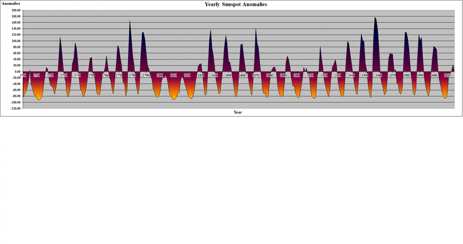Select the 1800 year label
Image resolution: width=463 pixels, height=244 pixels.
tap(160, 75)
